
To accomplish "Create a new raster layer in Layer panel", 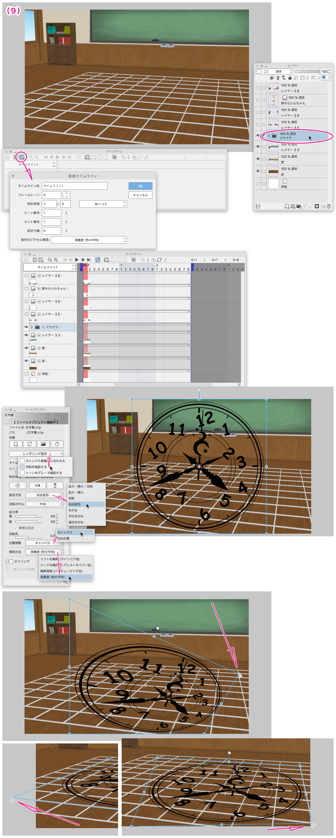I will pos(287,206).
